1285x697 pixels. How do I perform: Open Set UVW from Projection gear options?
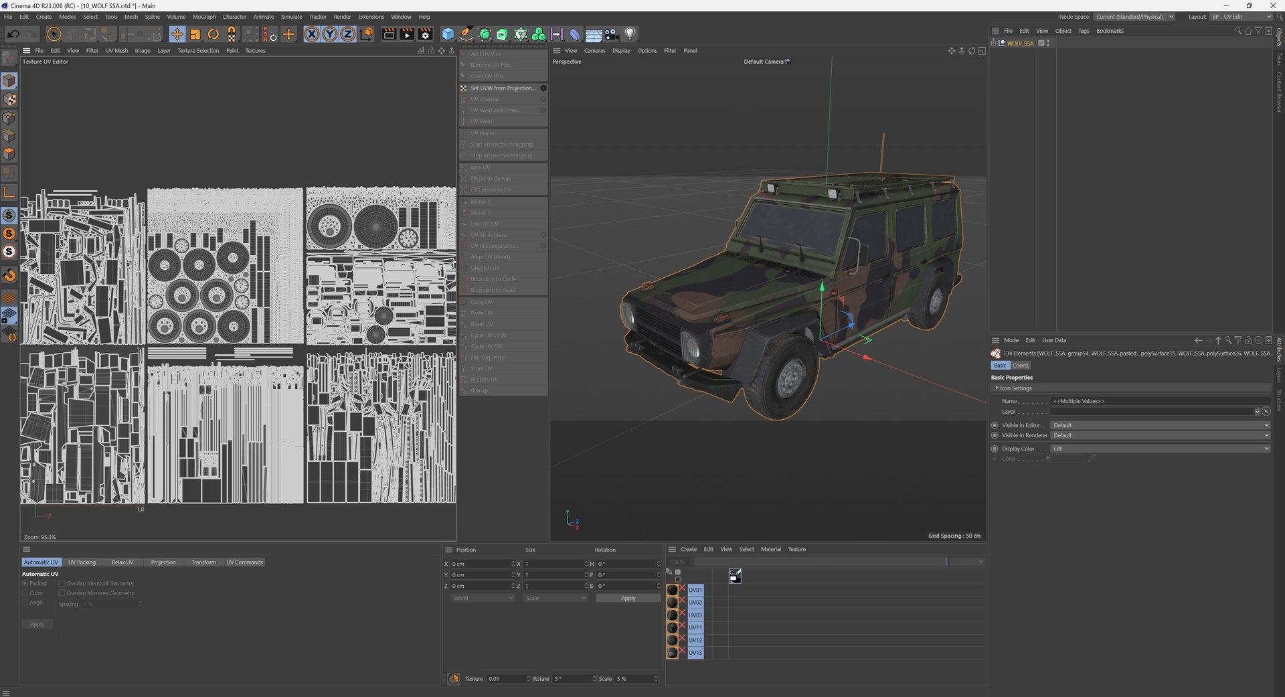click(x=543, y=88)
